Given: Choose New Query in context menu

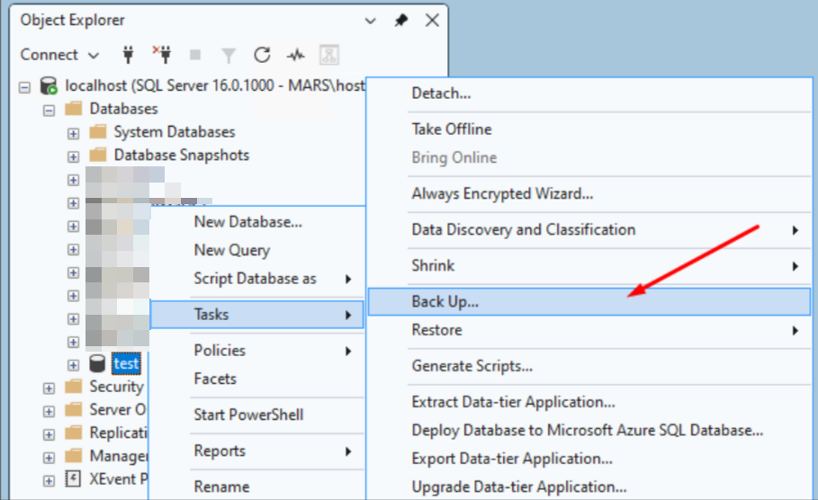Looking at the screenshot, I should click(231, 250).
